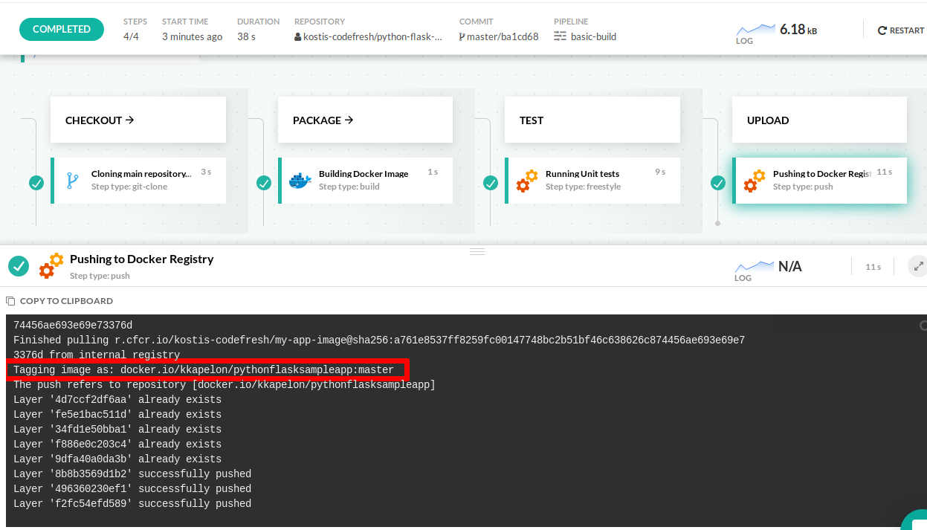Expand the log panel to fullscreen

(918, 266)
